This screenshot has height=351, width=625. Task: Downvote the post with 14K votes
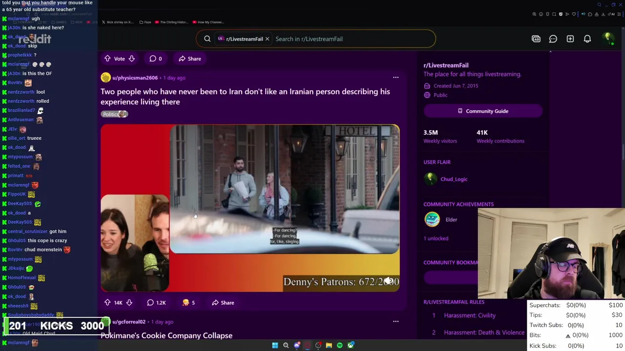[129, 303]
